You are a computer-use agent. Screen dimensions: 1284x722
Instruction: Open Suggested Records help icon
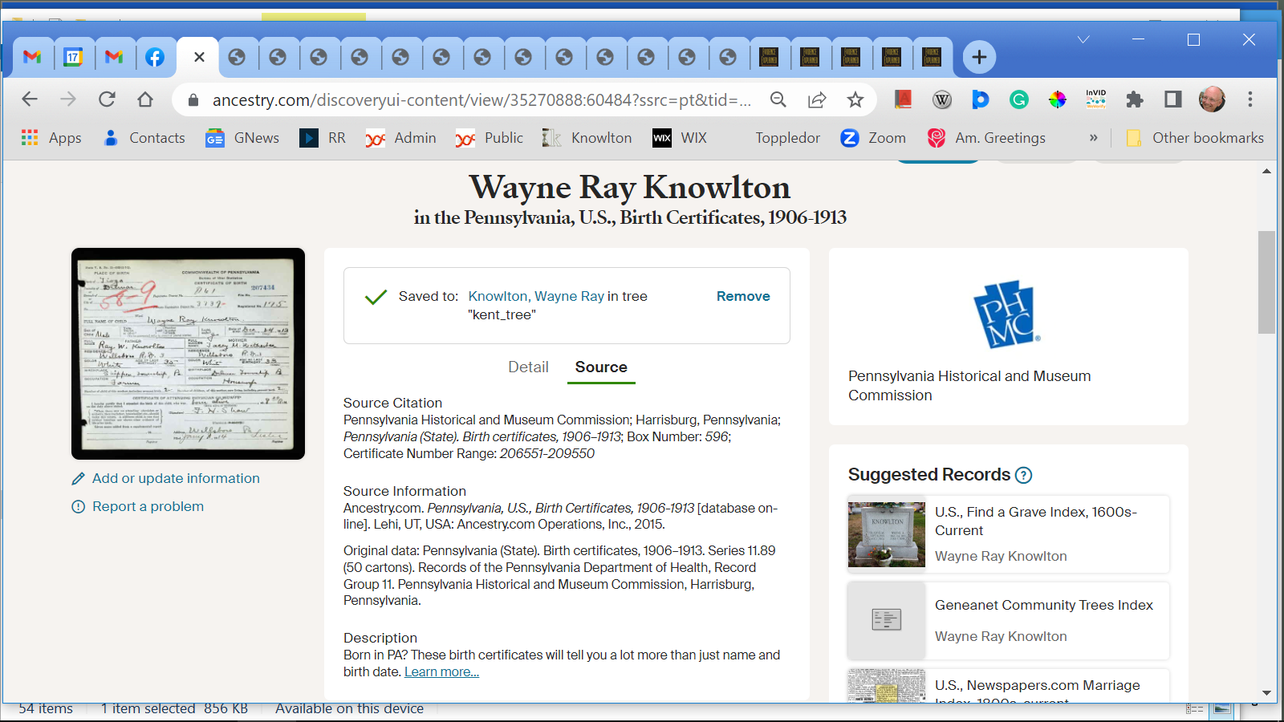pyautogui.click(x=1023, y=475)
